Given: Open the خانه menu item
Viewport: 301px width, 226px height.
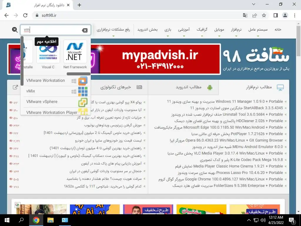Looking at the screenshot, I should pos(278,29).
